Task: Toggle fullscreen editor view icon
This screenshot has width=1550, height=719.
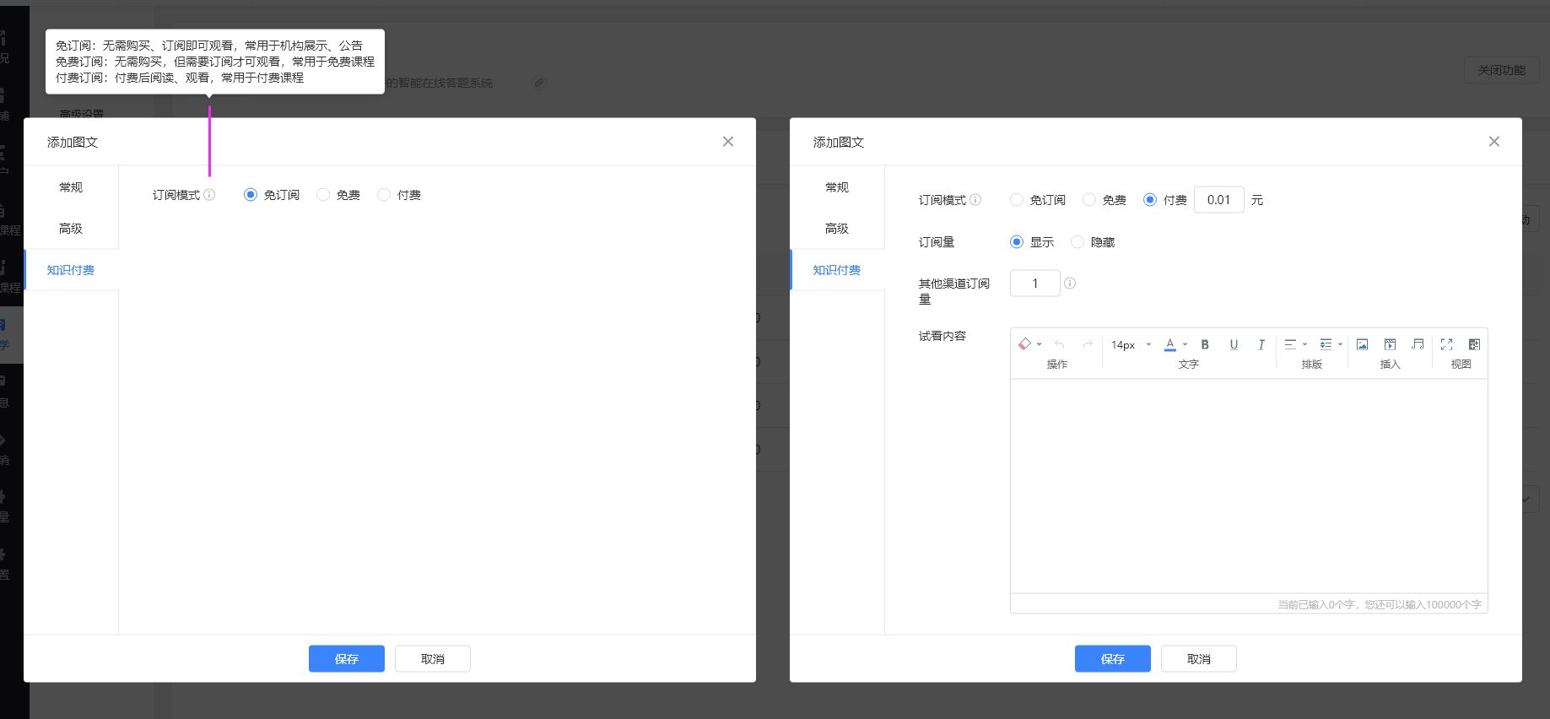Action: pyautogui.click(x=1446, y=344)
